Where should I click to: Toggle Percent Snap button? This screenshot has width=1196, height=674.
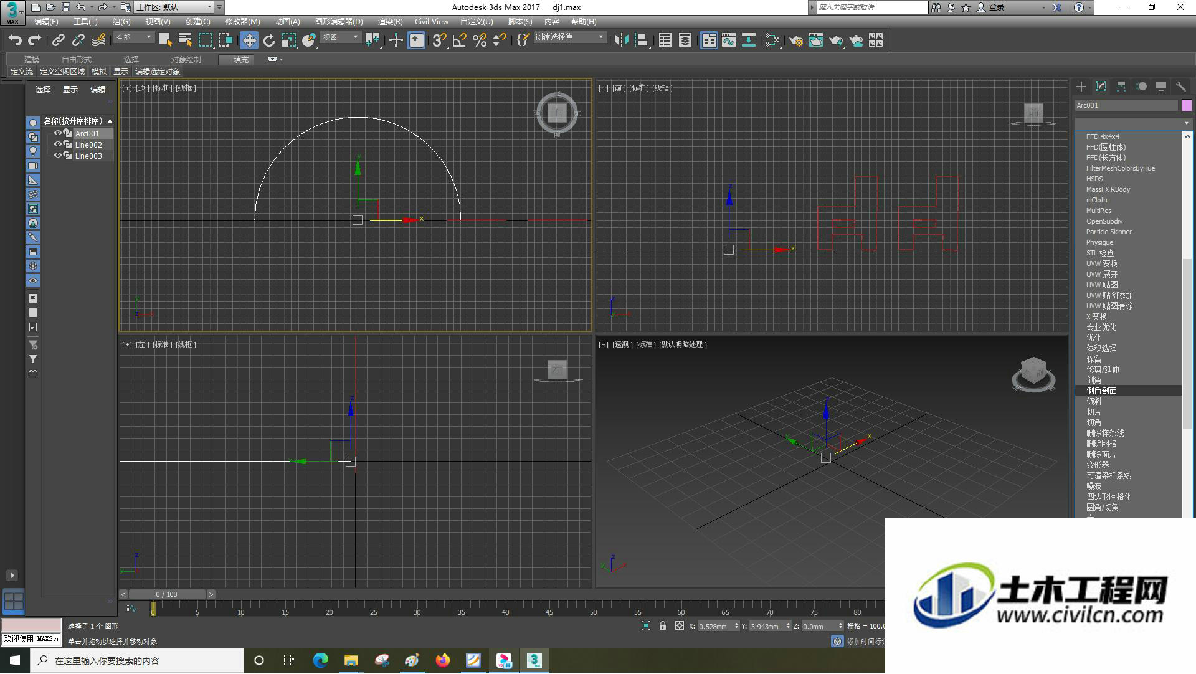pos(480,40)
